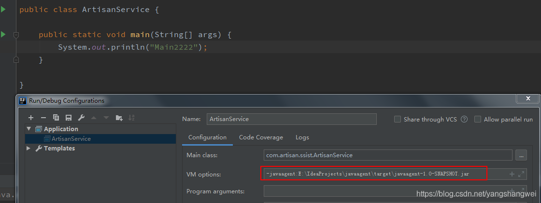Click the Name field containing ArtisanService
This screenshot has height=203, width=541.
point(291,119)
